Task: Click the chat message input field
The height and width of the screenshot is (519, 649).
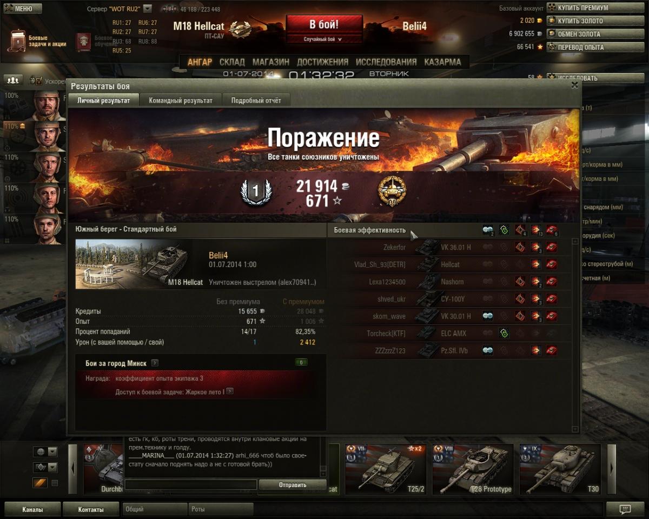Action: [191, 485]
